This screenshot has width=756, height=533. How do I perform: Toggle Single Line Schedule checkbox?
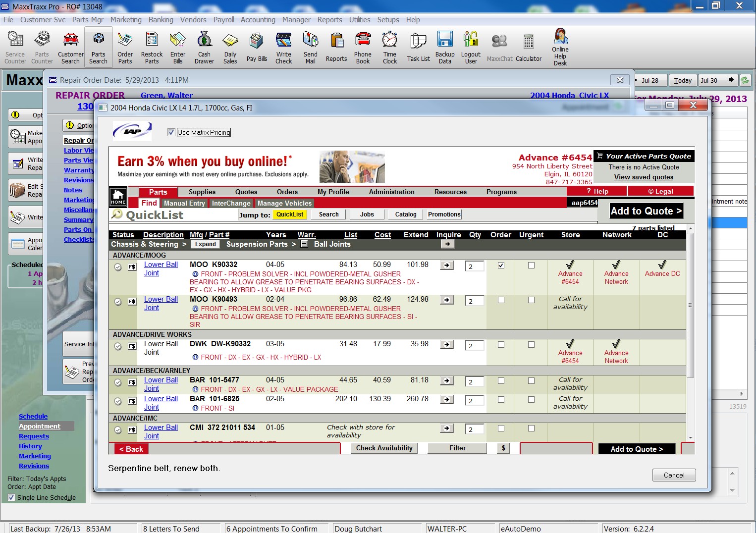pyautogui.click(x=11, y=497)
